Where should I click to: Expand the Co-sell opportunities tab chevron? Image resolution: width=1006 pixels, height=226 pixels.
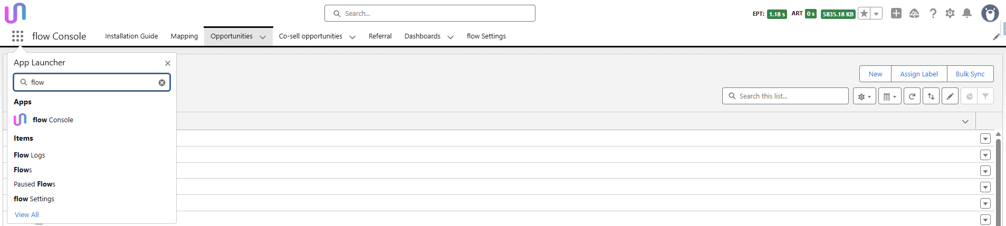(352, 37)
